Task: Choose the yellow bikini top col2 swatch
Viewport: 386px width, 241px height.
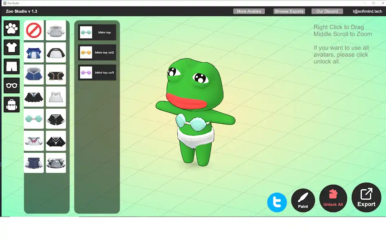Action: [x=97, y=52]
